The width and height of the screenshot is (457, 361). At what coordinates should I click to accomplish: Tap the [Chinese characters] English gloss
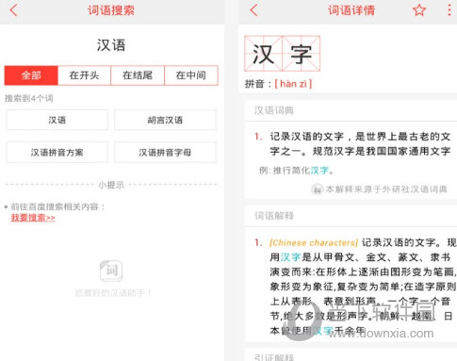point(314,243)
